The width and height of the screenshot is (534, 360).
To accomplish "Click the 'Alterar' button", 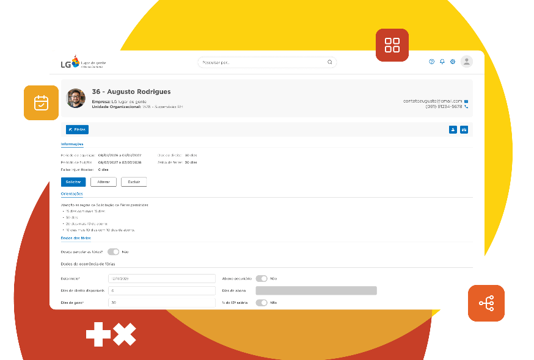I will point(103,182).
